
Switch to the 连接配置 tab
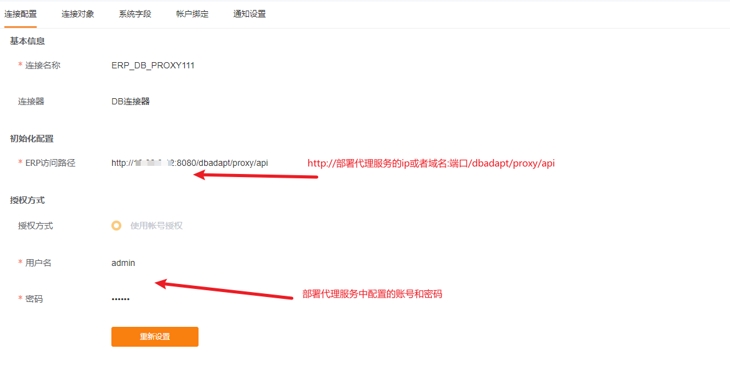point(21,14)
